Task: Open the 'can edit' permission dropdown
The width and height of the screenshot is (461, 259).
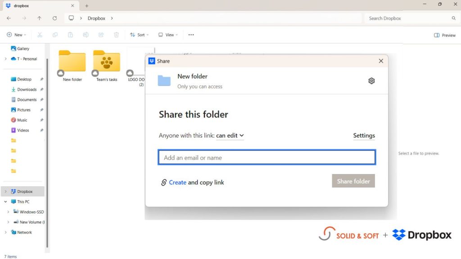Action: tap(230, 135)
